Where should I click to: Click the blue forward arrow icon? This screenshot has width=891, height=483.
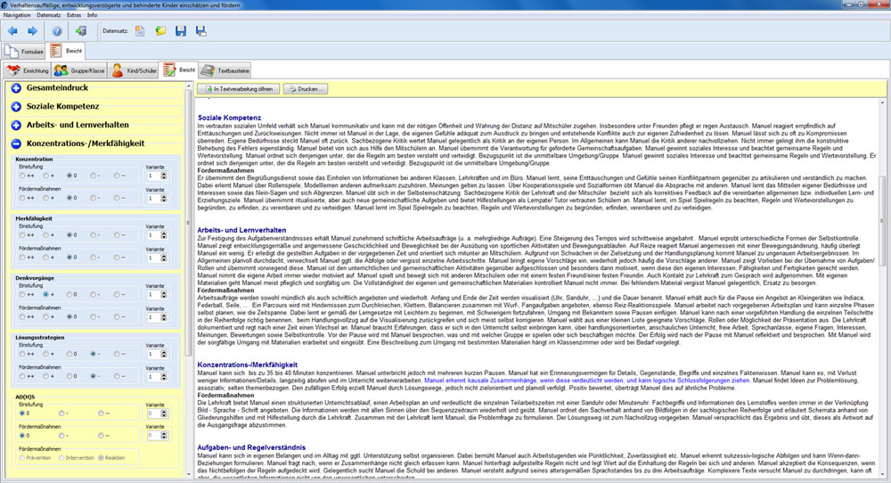click(x=32, y=31)
